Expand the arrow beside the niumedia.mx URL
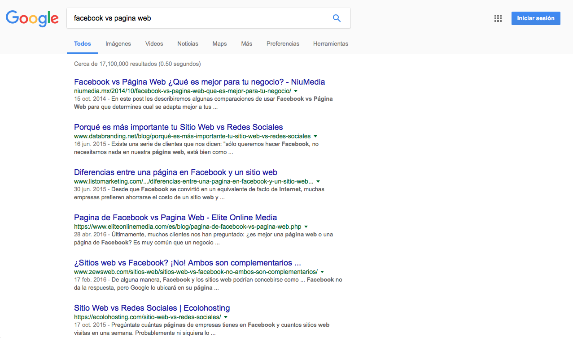 click(296, 91)
